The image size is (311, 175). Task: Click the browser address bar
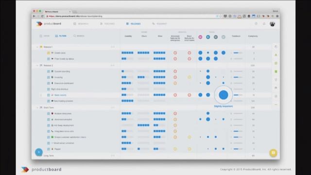coord(131,16)
